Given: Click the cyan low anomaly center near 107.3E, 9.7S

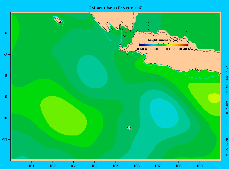Looking at the screenshot, I should [164, 113].
